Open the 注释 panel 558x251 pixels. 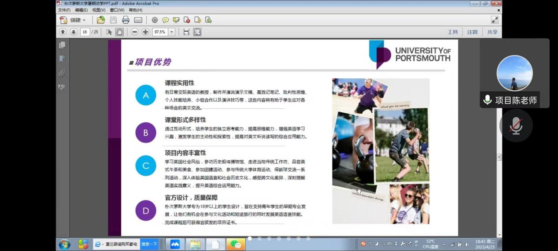pos(472,32)
